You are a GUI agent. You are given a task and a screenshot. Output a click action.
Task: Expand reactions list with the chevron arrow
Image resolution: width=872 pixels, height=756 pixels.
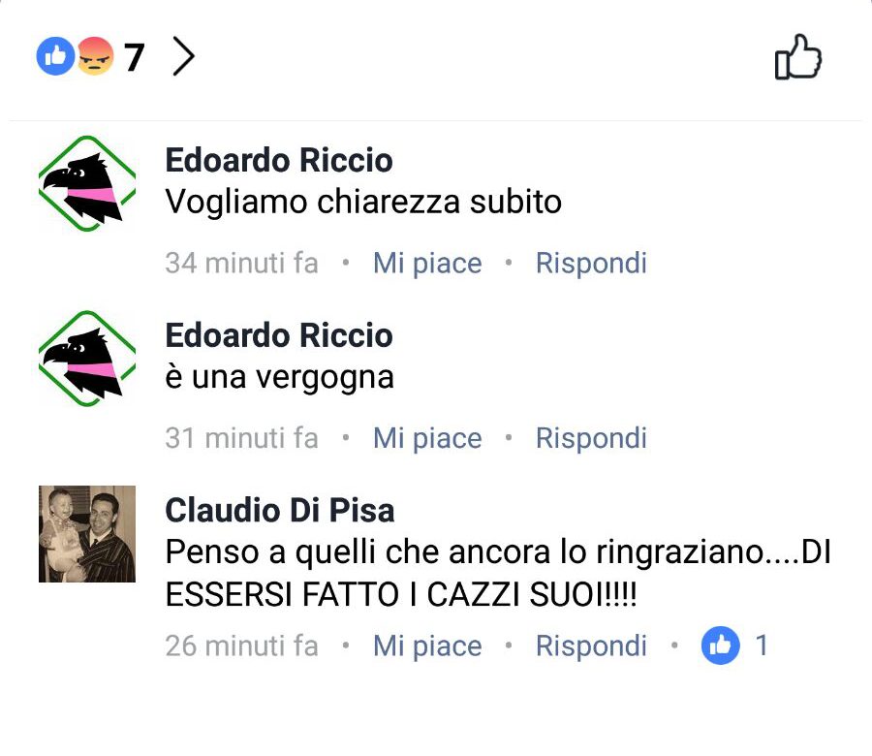[183, 56]
